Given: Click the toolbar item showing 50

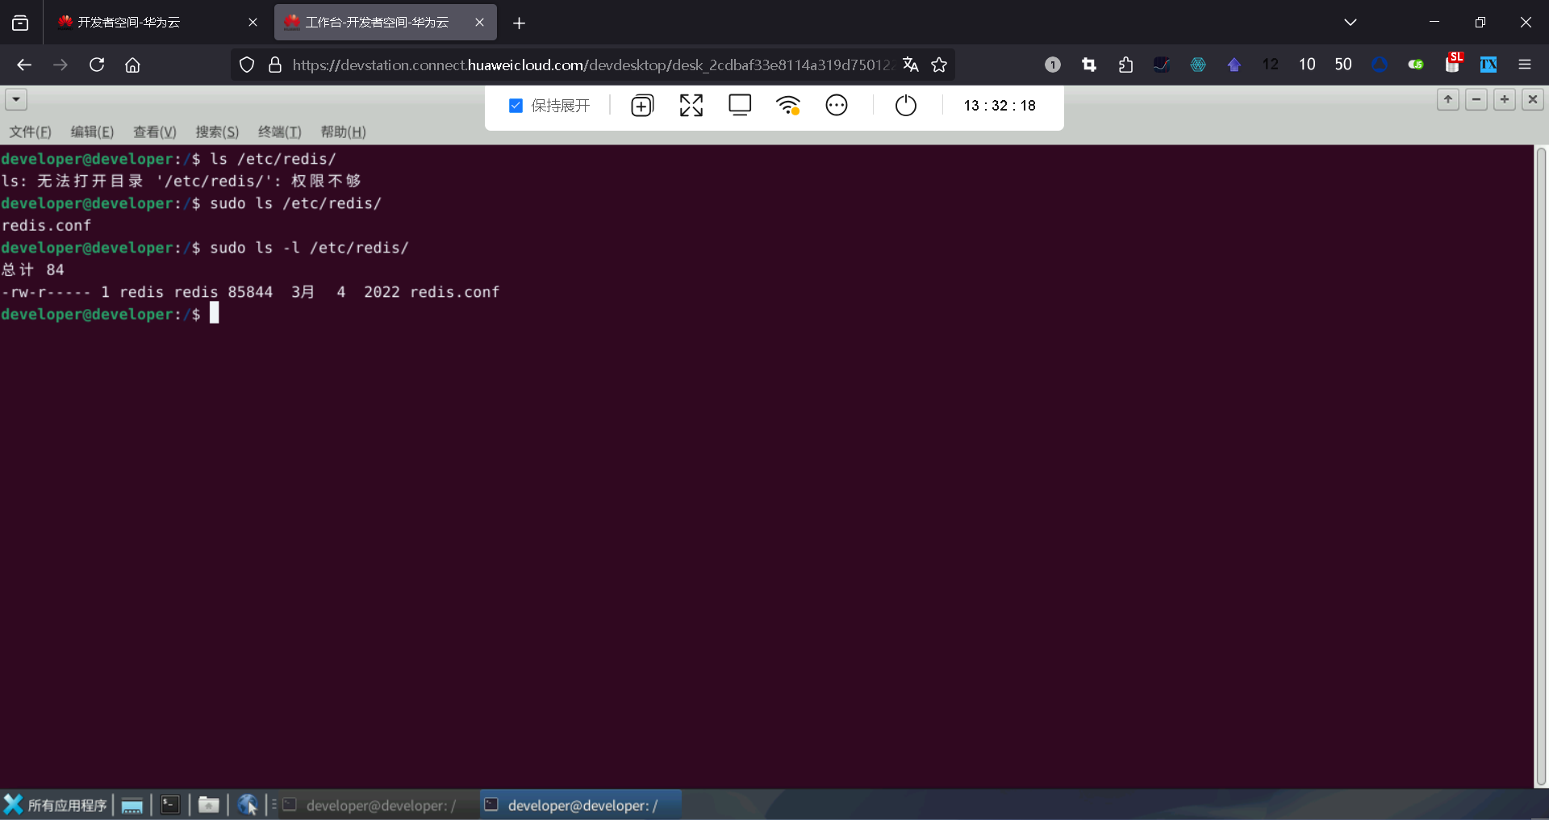Looking at the screenshot, I should click(1343, 65).
